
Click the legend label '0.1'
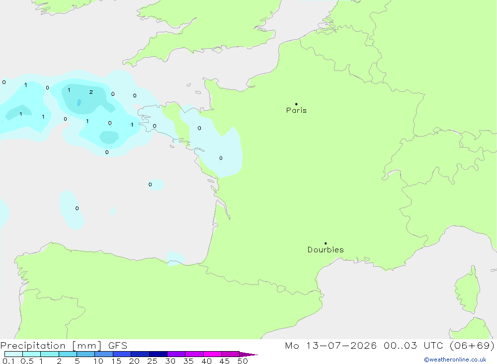pyautogui.click(x=8, y=361)
